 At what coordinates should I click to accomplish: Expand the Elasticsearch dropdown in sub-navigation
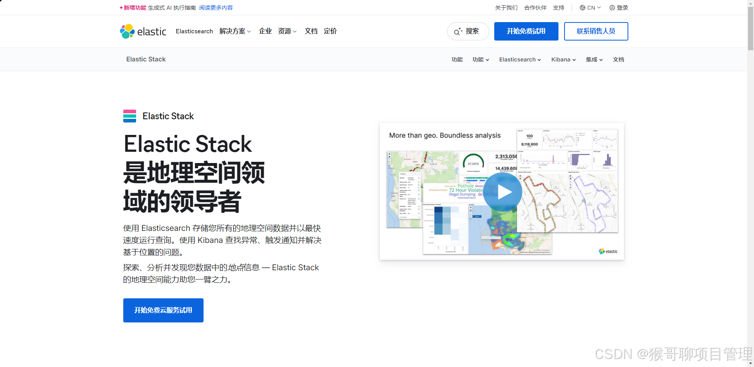click(x=520, y=59)
